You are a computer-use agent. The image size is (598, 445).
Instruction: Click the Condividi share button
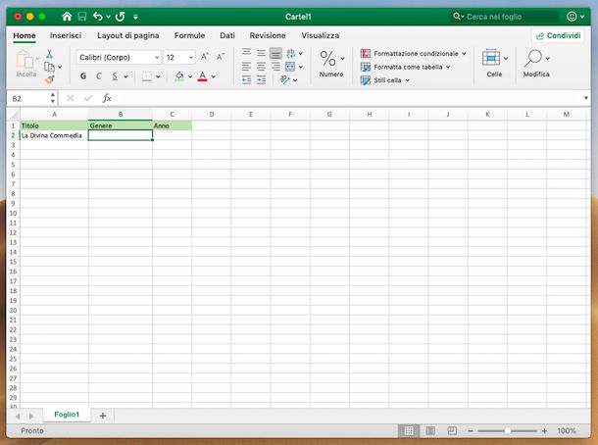557,34
